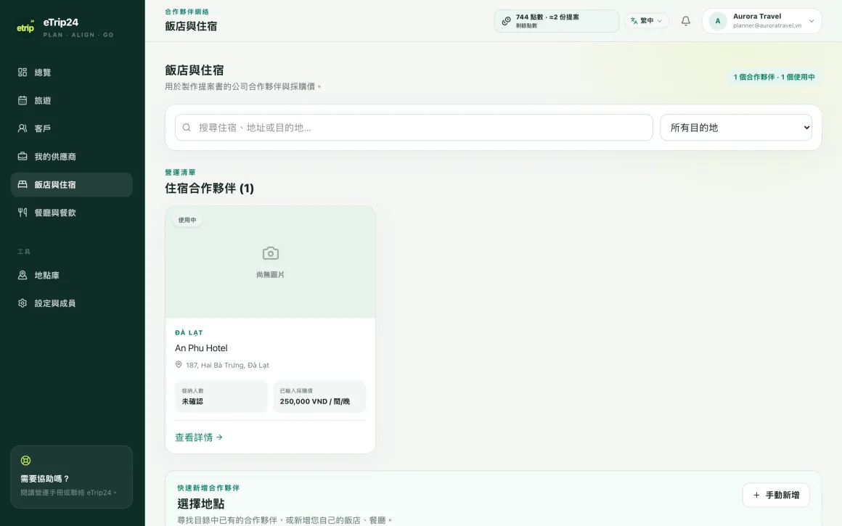
Task: Open the 客戶 page
Action: click(x=71, y=128)
